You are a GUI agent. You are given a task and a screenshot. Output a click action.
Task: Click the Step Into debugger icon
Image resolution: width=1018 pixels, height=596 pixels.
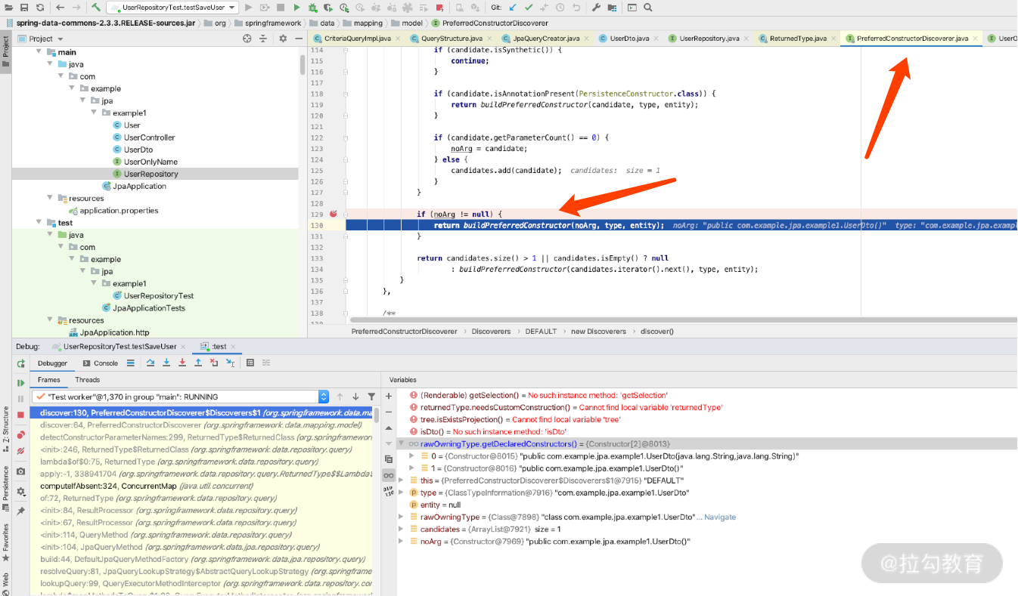pyautogui.click(x=166, y=363)
